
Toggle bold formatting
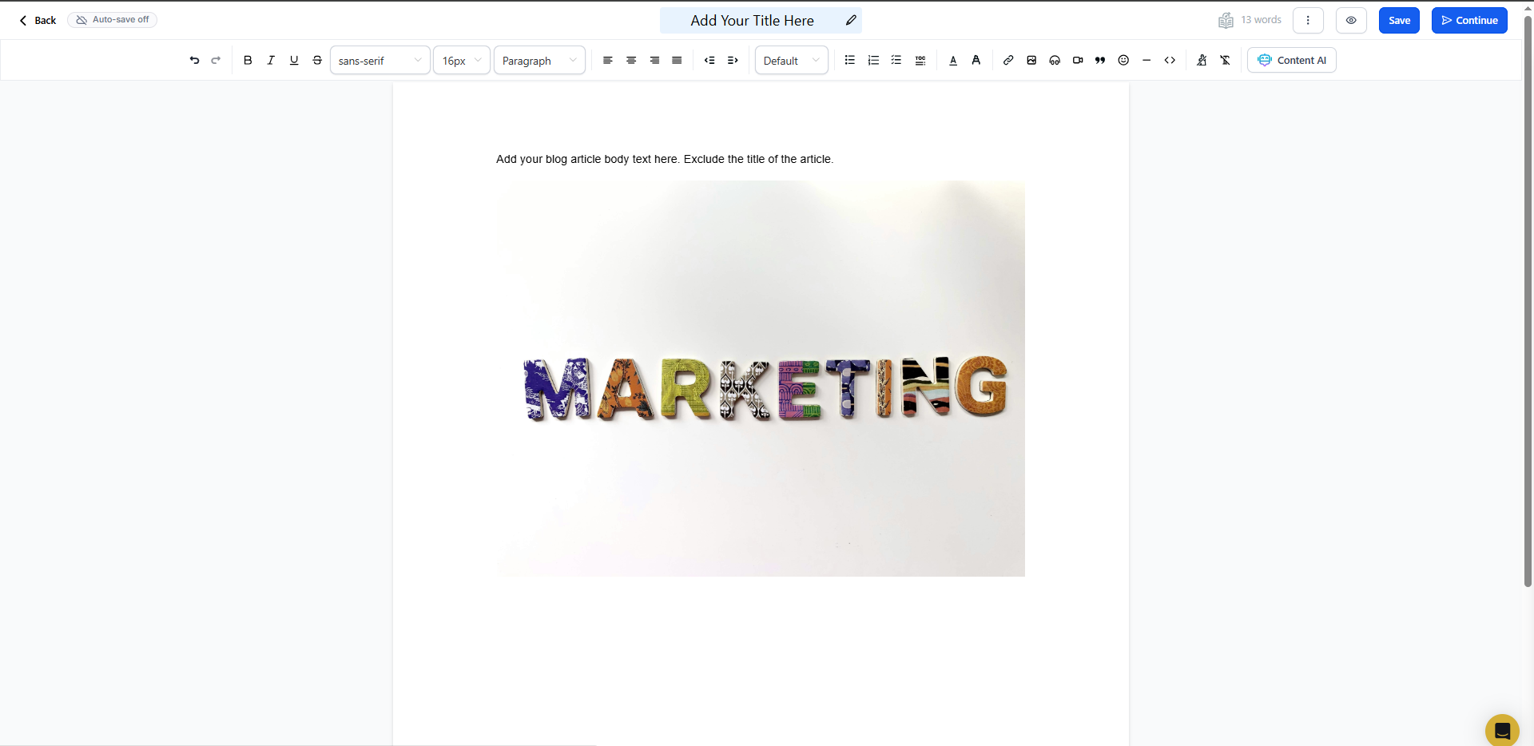tap(248, 61)
